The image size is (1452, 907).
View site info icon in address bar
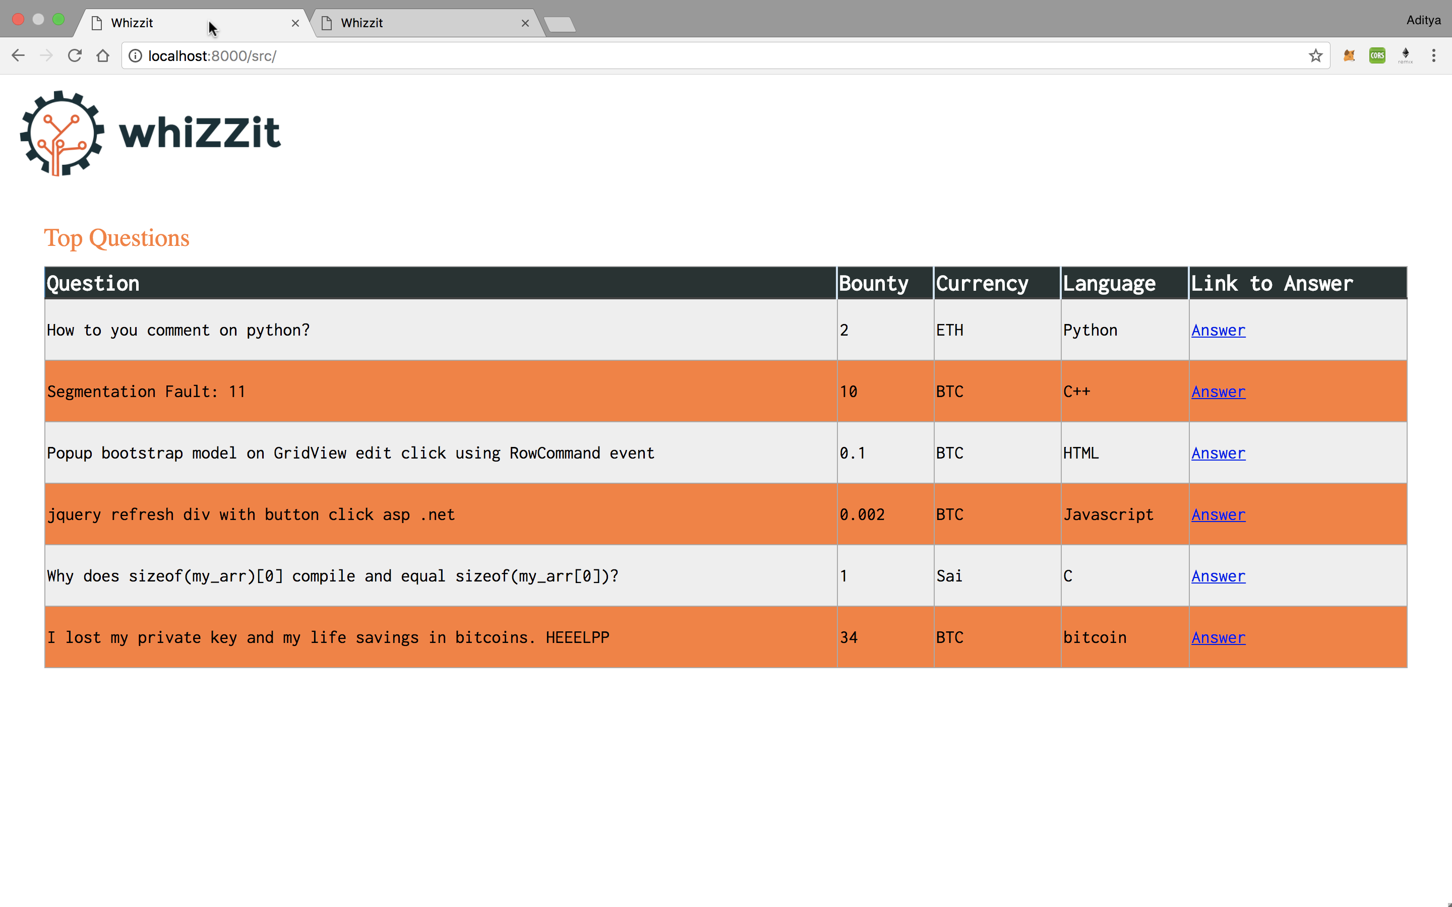coord(136,56)
